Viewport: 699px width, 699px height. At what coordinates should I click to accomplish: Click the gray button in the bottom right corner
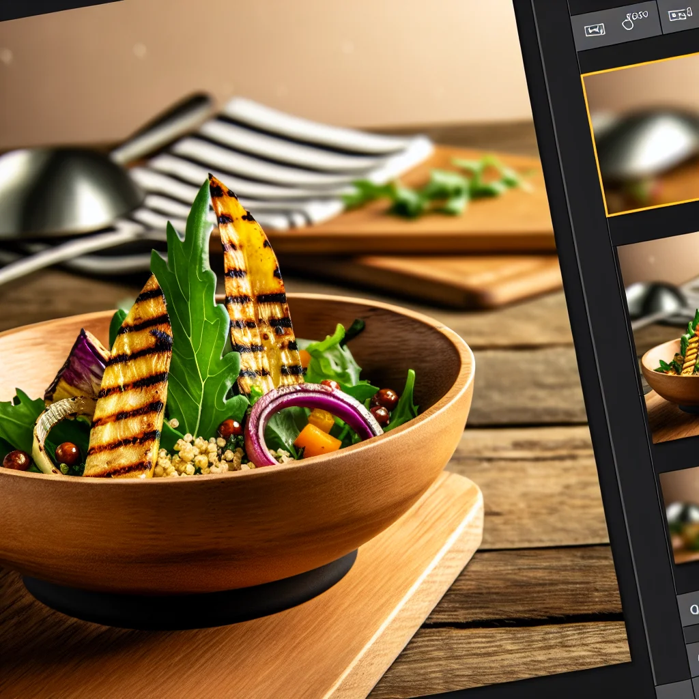(676, 689)
